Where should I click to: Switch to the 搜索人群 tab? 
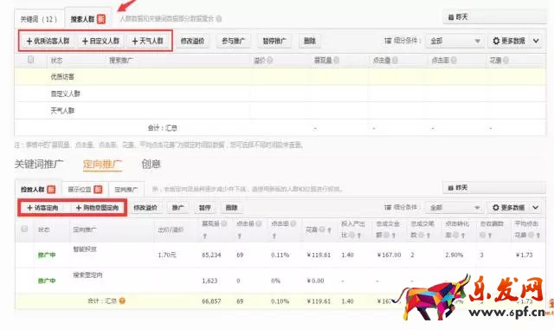pyautogui.click(x=87, y=19)
